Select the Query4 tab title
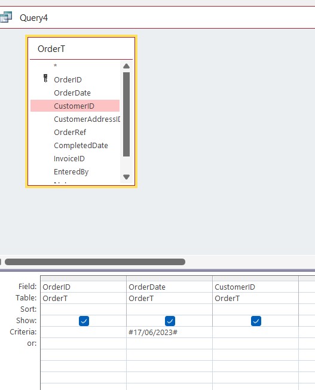The width and height of the screenshot is (315, 390). coord(33,18)
